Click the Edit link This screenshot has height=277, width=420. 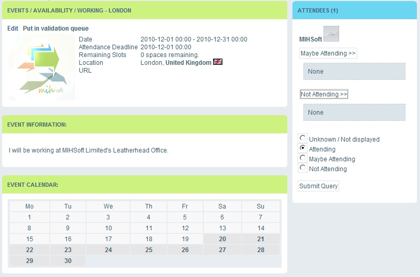[x=12, y=29]
